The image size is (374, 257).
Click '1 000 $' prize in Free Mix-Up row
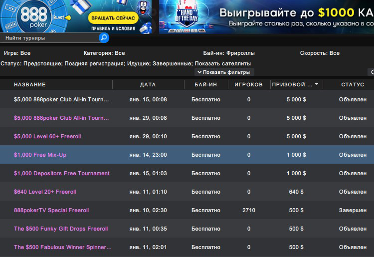coord(296,155)
